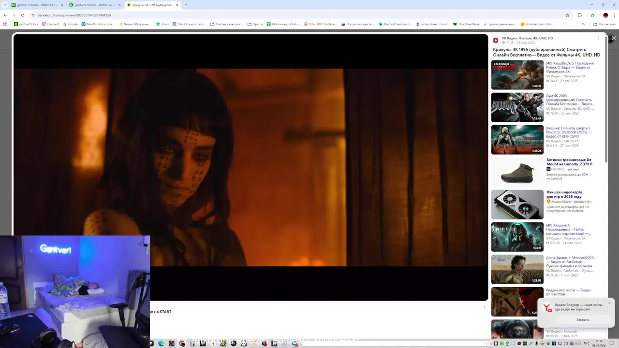
Task: Switch to the first gantver1 Stream tab
Action: point(37,5)
